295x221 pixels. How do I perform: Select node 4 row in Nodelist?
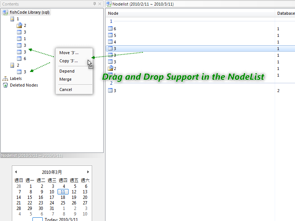tap(200, 42)
